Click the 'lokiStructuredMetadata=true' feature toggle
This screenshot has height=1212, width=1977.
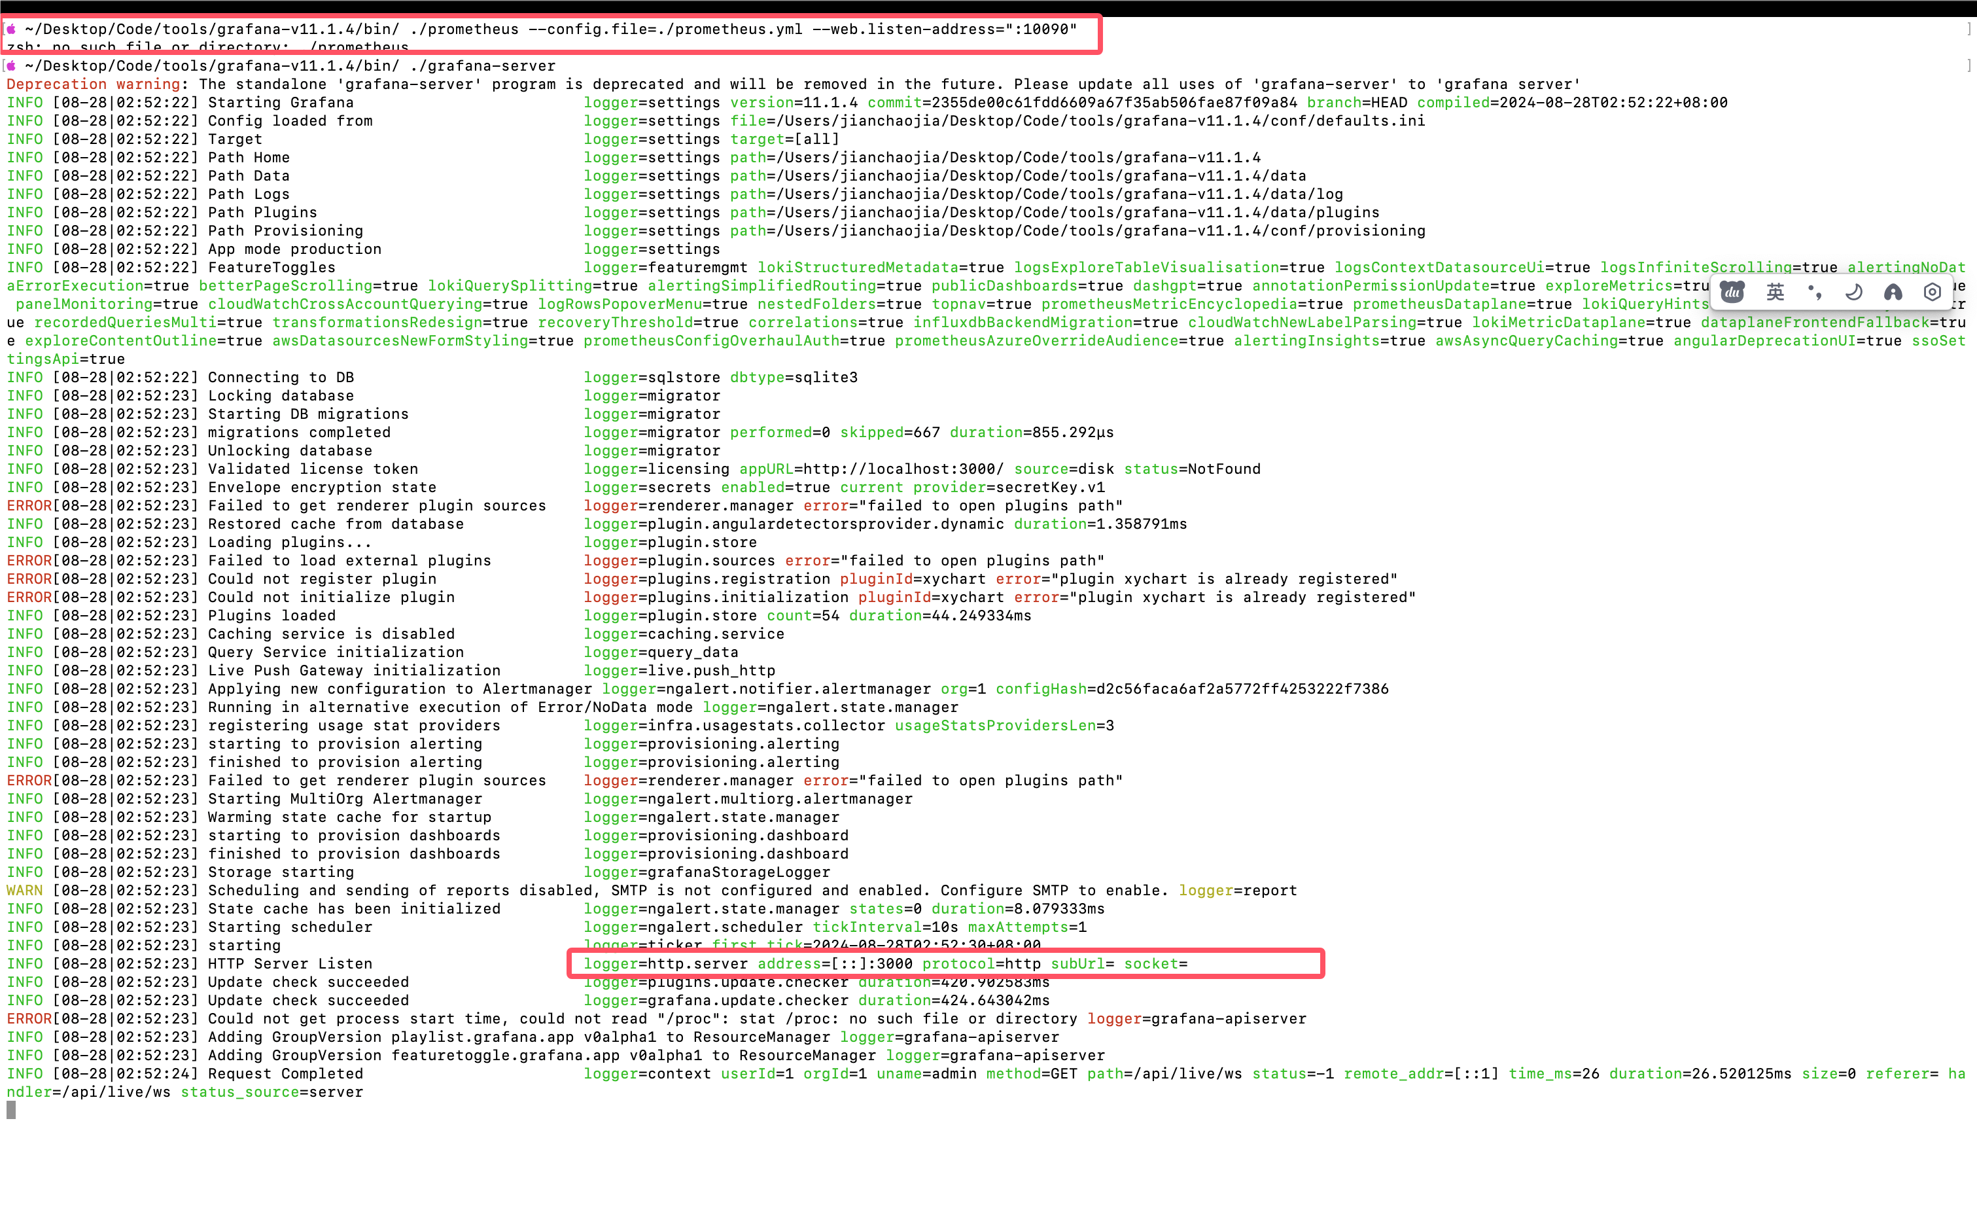pos(880,268)
